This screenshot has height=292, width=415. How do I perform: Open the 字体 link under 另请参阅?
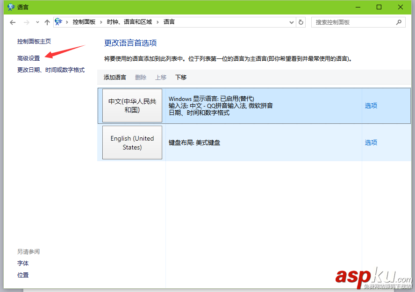[x=23, y=264]
